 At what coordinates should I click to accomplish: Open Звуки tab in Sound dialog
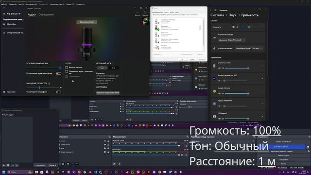coord(172,12)
